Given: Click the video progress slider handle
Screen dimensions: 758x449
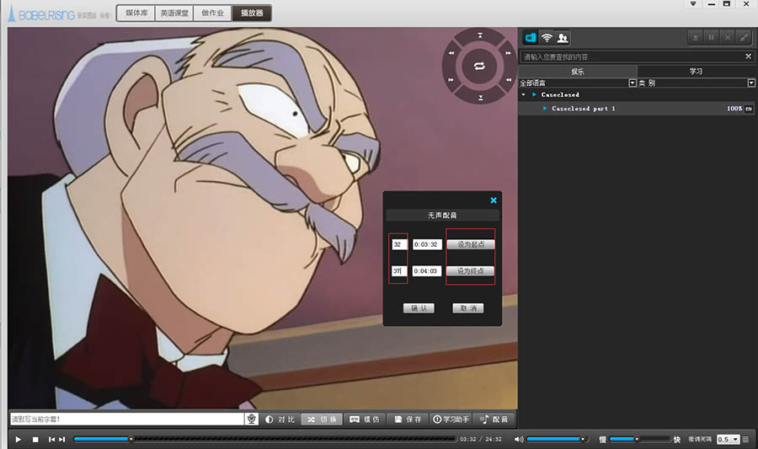Looking at the screenshot, I should [x=131, y=439].
